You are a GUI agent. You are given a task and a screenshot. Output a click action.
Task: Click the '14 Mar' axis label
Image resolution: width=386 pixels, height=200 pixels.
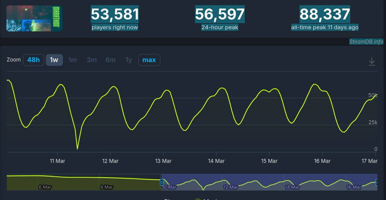216,161
